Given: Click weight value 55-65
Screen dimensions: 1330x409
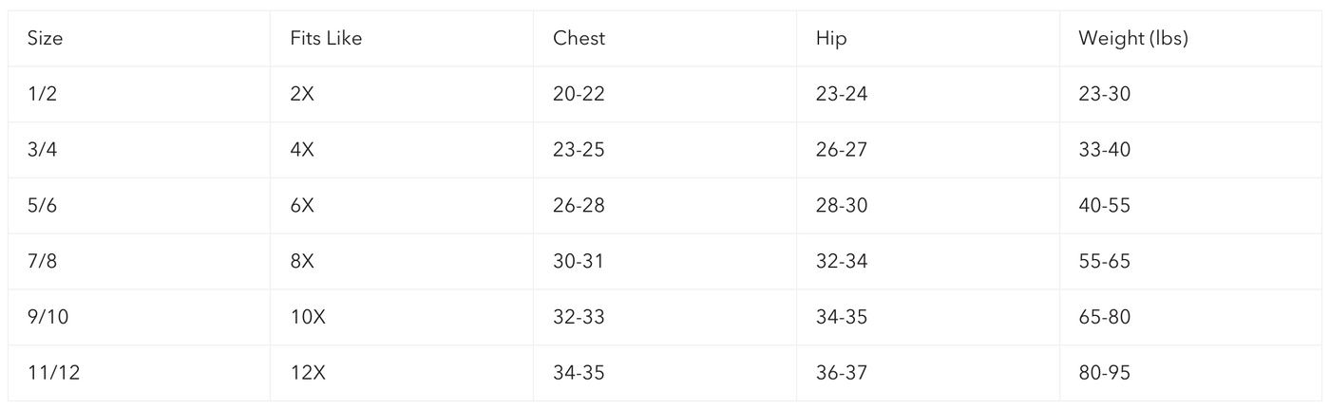Looking at the screenshot, I should pos(1104,262).
